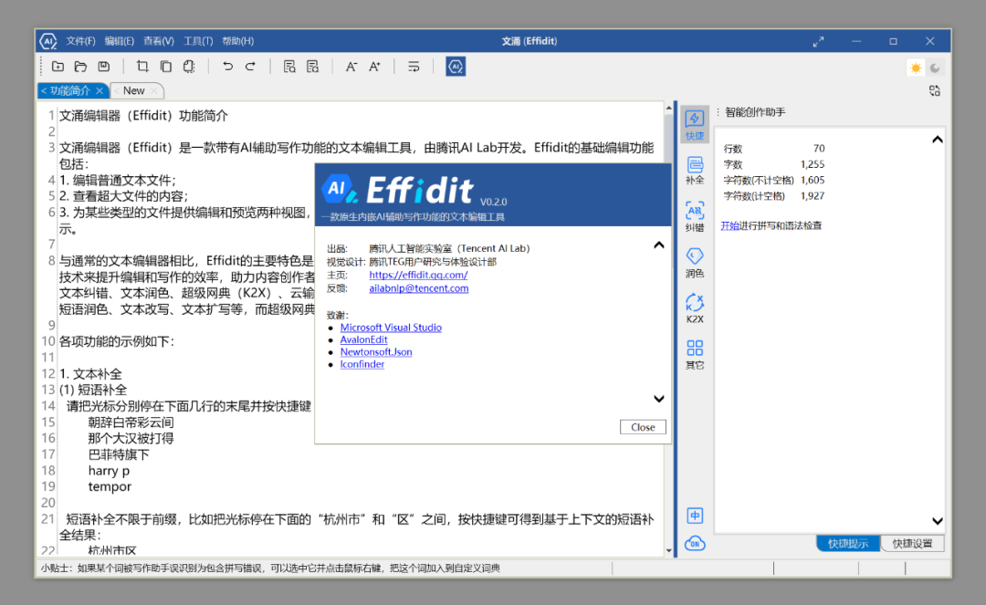Viewport: 986px width, 605px height.
Task: Undo the last edit
Action: click(x=227, y=67)
